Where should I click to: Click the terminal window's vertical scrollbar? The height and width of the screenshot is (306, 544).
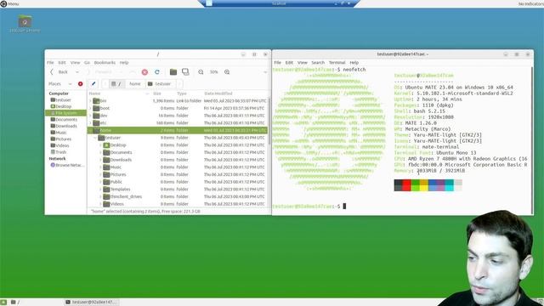click(x=532, y=140)
